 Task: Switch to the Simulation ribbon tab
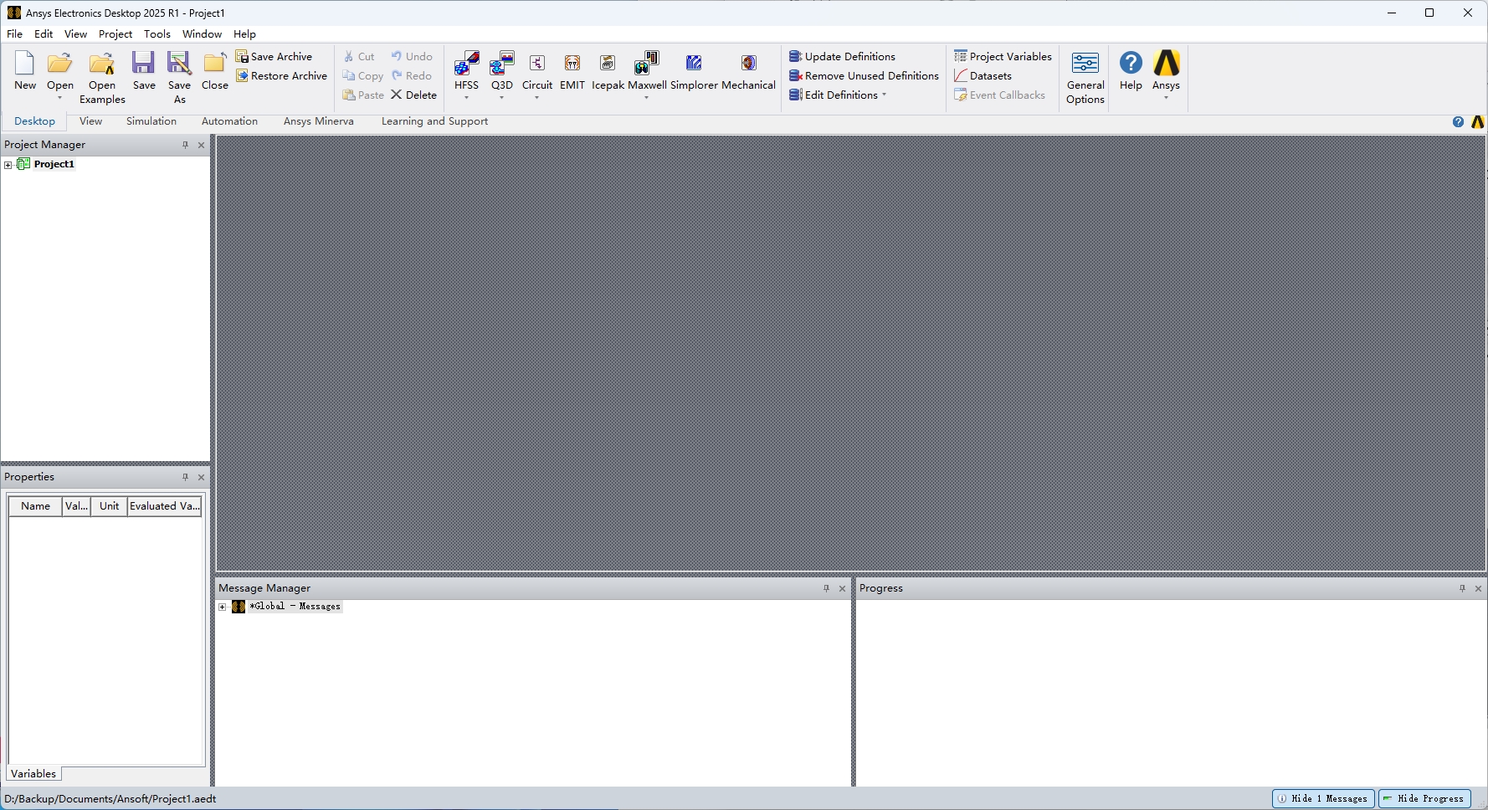(151, 121)
